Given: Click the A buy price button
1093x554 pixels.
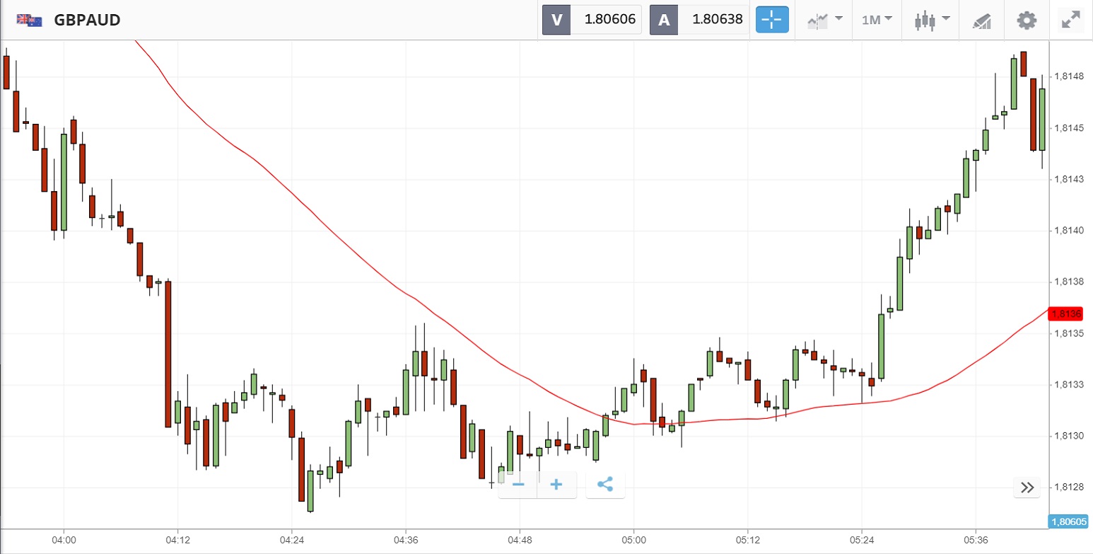Looking at the screenshot, I should (x=699, y=20).
